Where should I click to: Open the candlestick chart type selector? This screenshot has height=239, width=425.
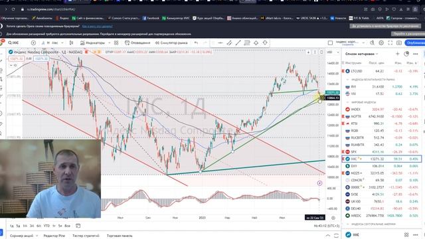[71, 42]
